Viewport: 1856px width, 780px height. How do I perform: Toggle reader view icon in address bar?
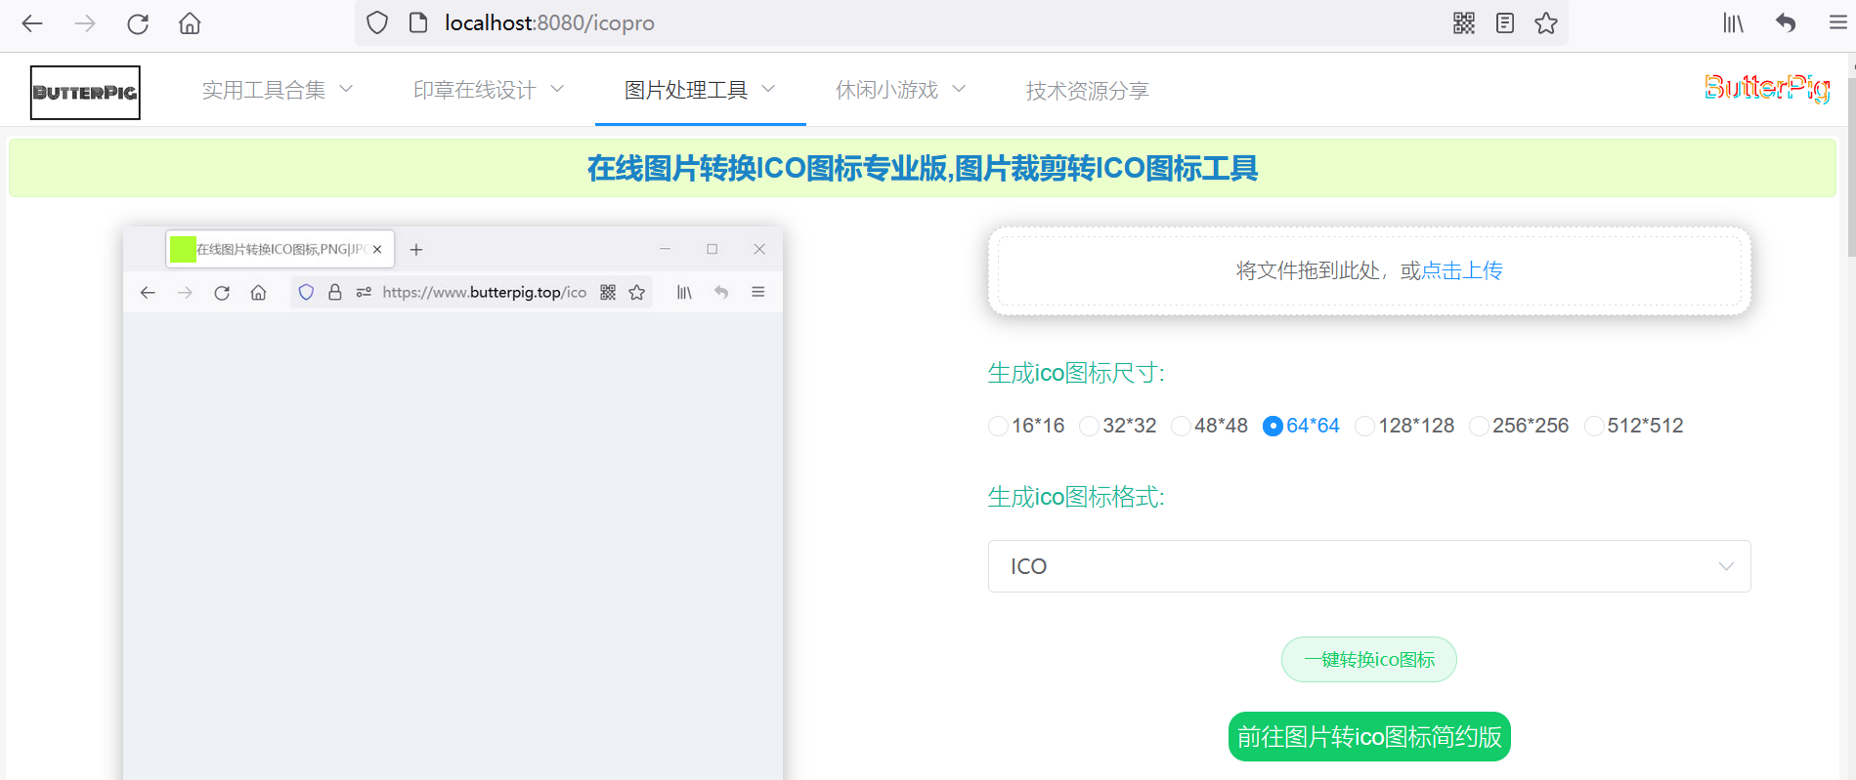point(1505,23)
